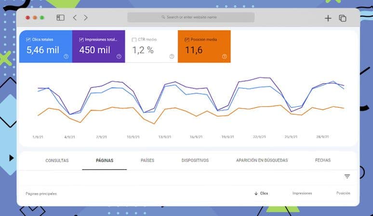Click help icon on Impresiones totales card

click(119, 56)
